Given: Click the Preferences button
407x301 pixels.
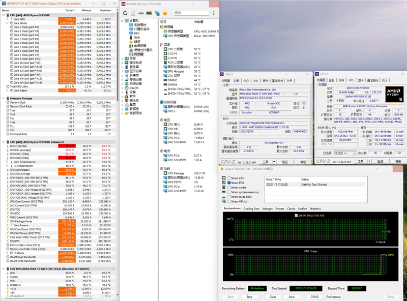Looking at the screenshot, I should (334, 296).
